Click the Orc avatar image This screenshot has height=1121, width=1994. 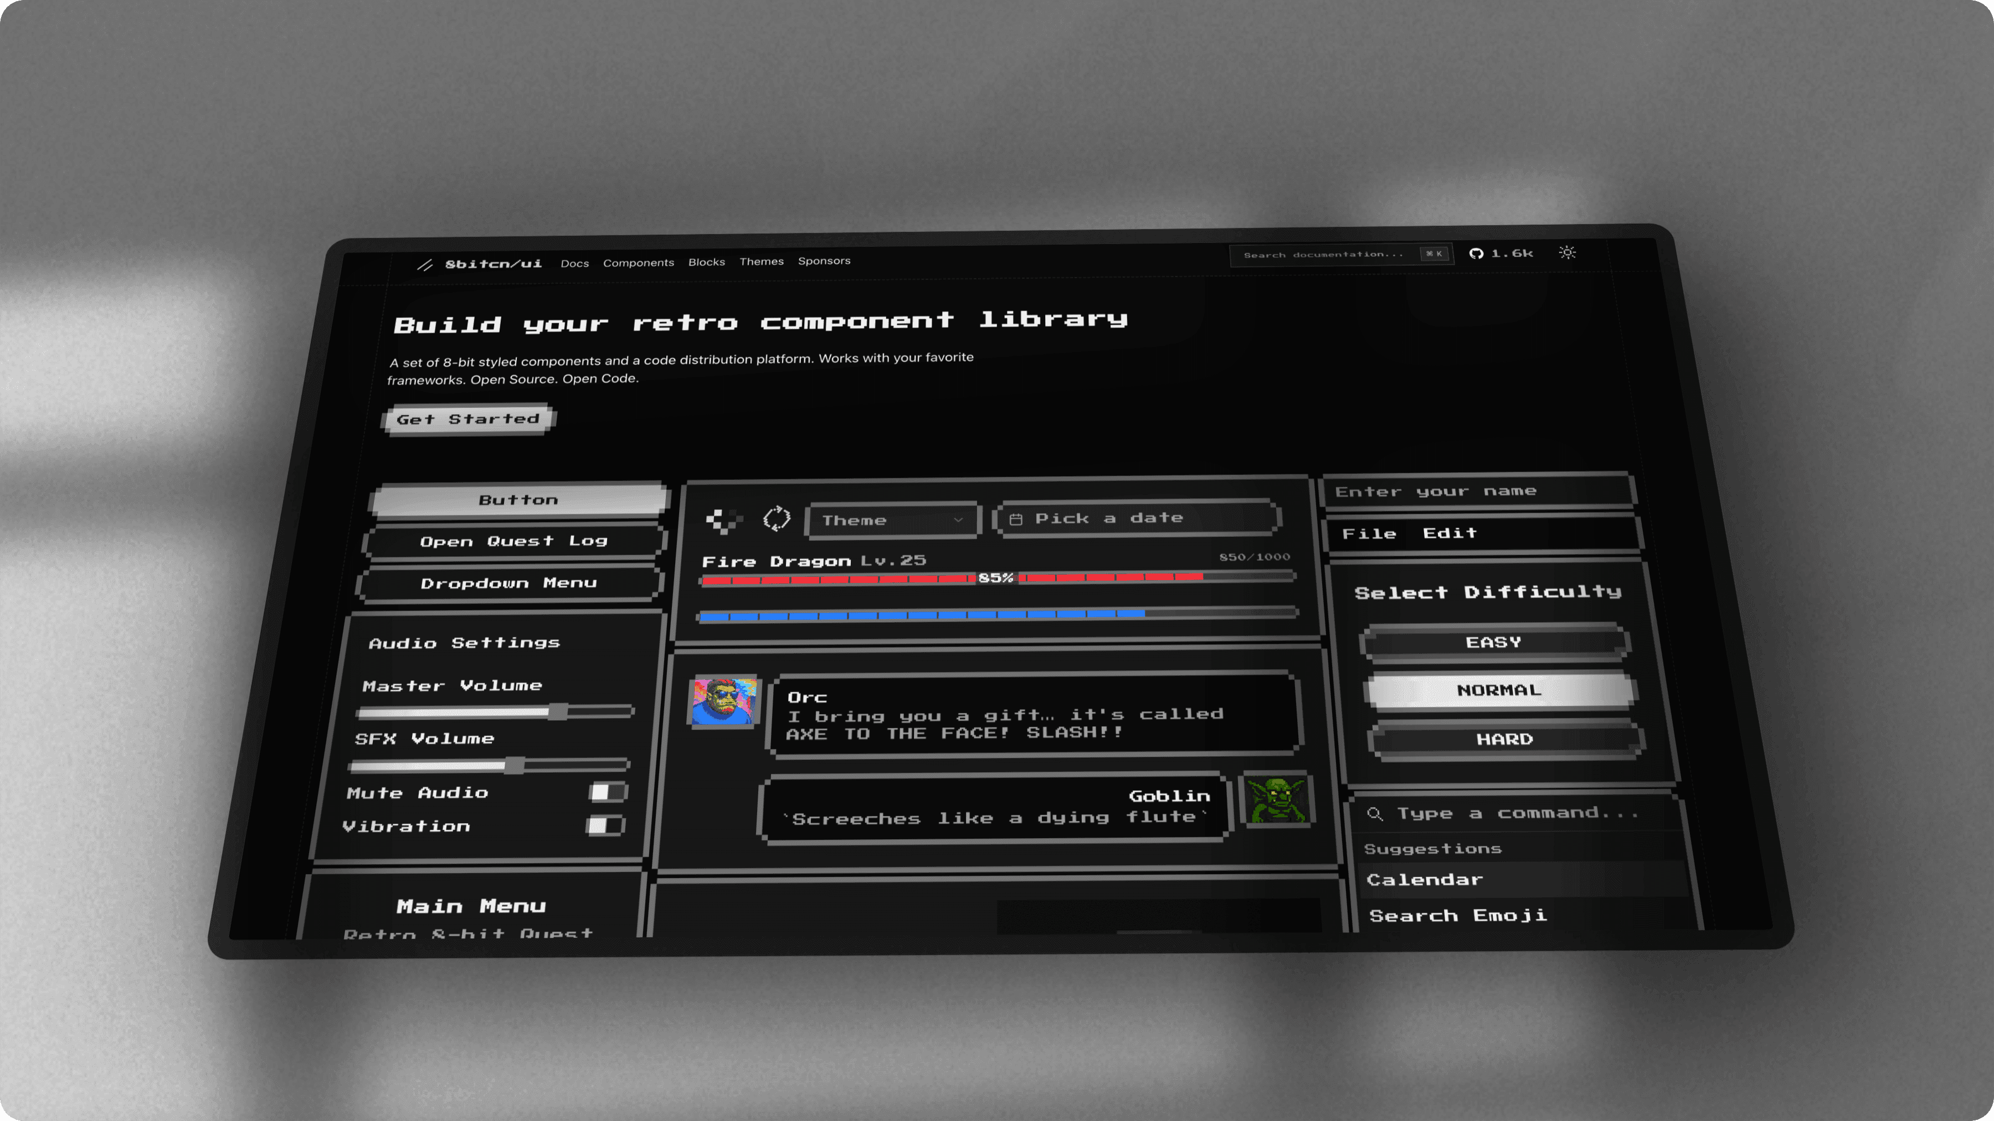(724, 702)
